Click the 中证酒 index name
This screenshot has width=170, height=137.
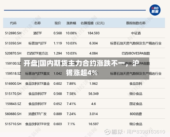click(136, 33)
